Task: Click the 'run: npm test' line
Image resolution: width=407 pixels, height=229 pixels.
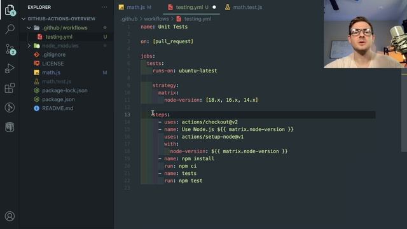Action: tap(183, 181)
